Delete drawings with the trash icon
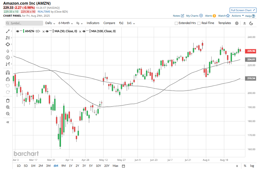This screenshot has height=172, width=260. [8, 100]
